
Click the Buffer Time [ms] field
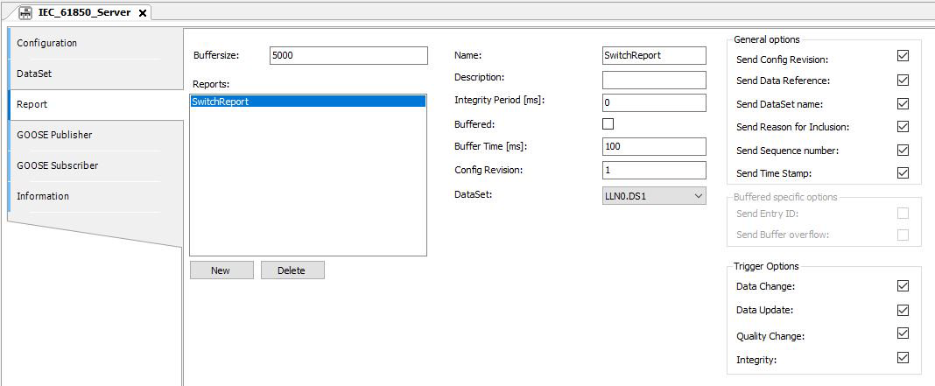654,146
